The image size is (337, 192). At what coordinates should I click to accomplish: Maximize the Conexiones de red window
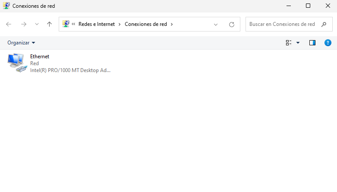click(x=308, y=6)
